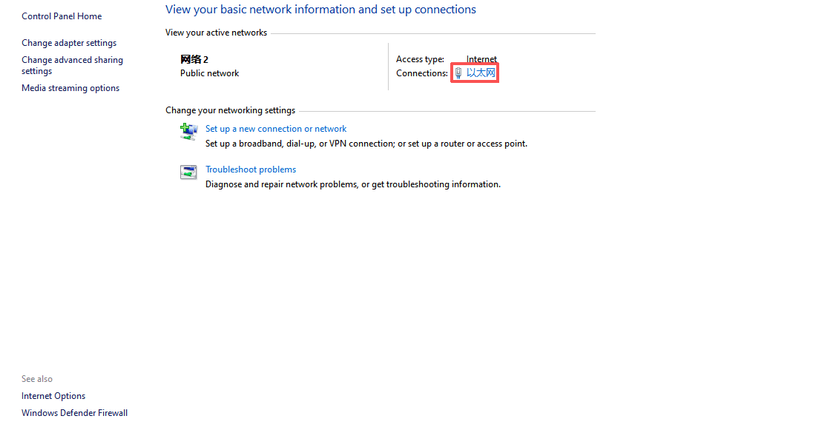The width and height of the screenshot is (833, 433).
Task: Open Media streaming options
Action: [x=70, y=88]
